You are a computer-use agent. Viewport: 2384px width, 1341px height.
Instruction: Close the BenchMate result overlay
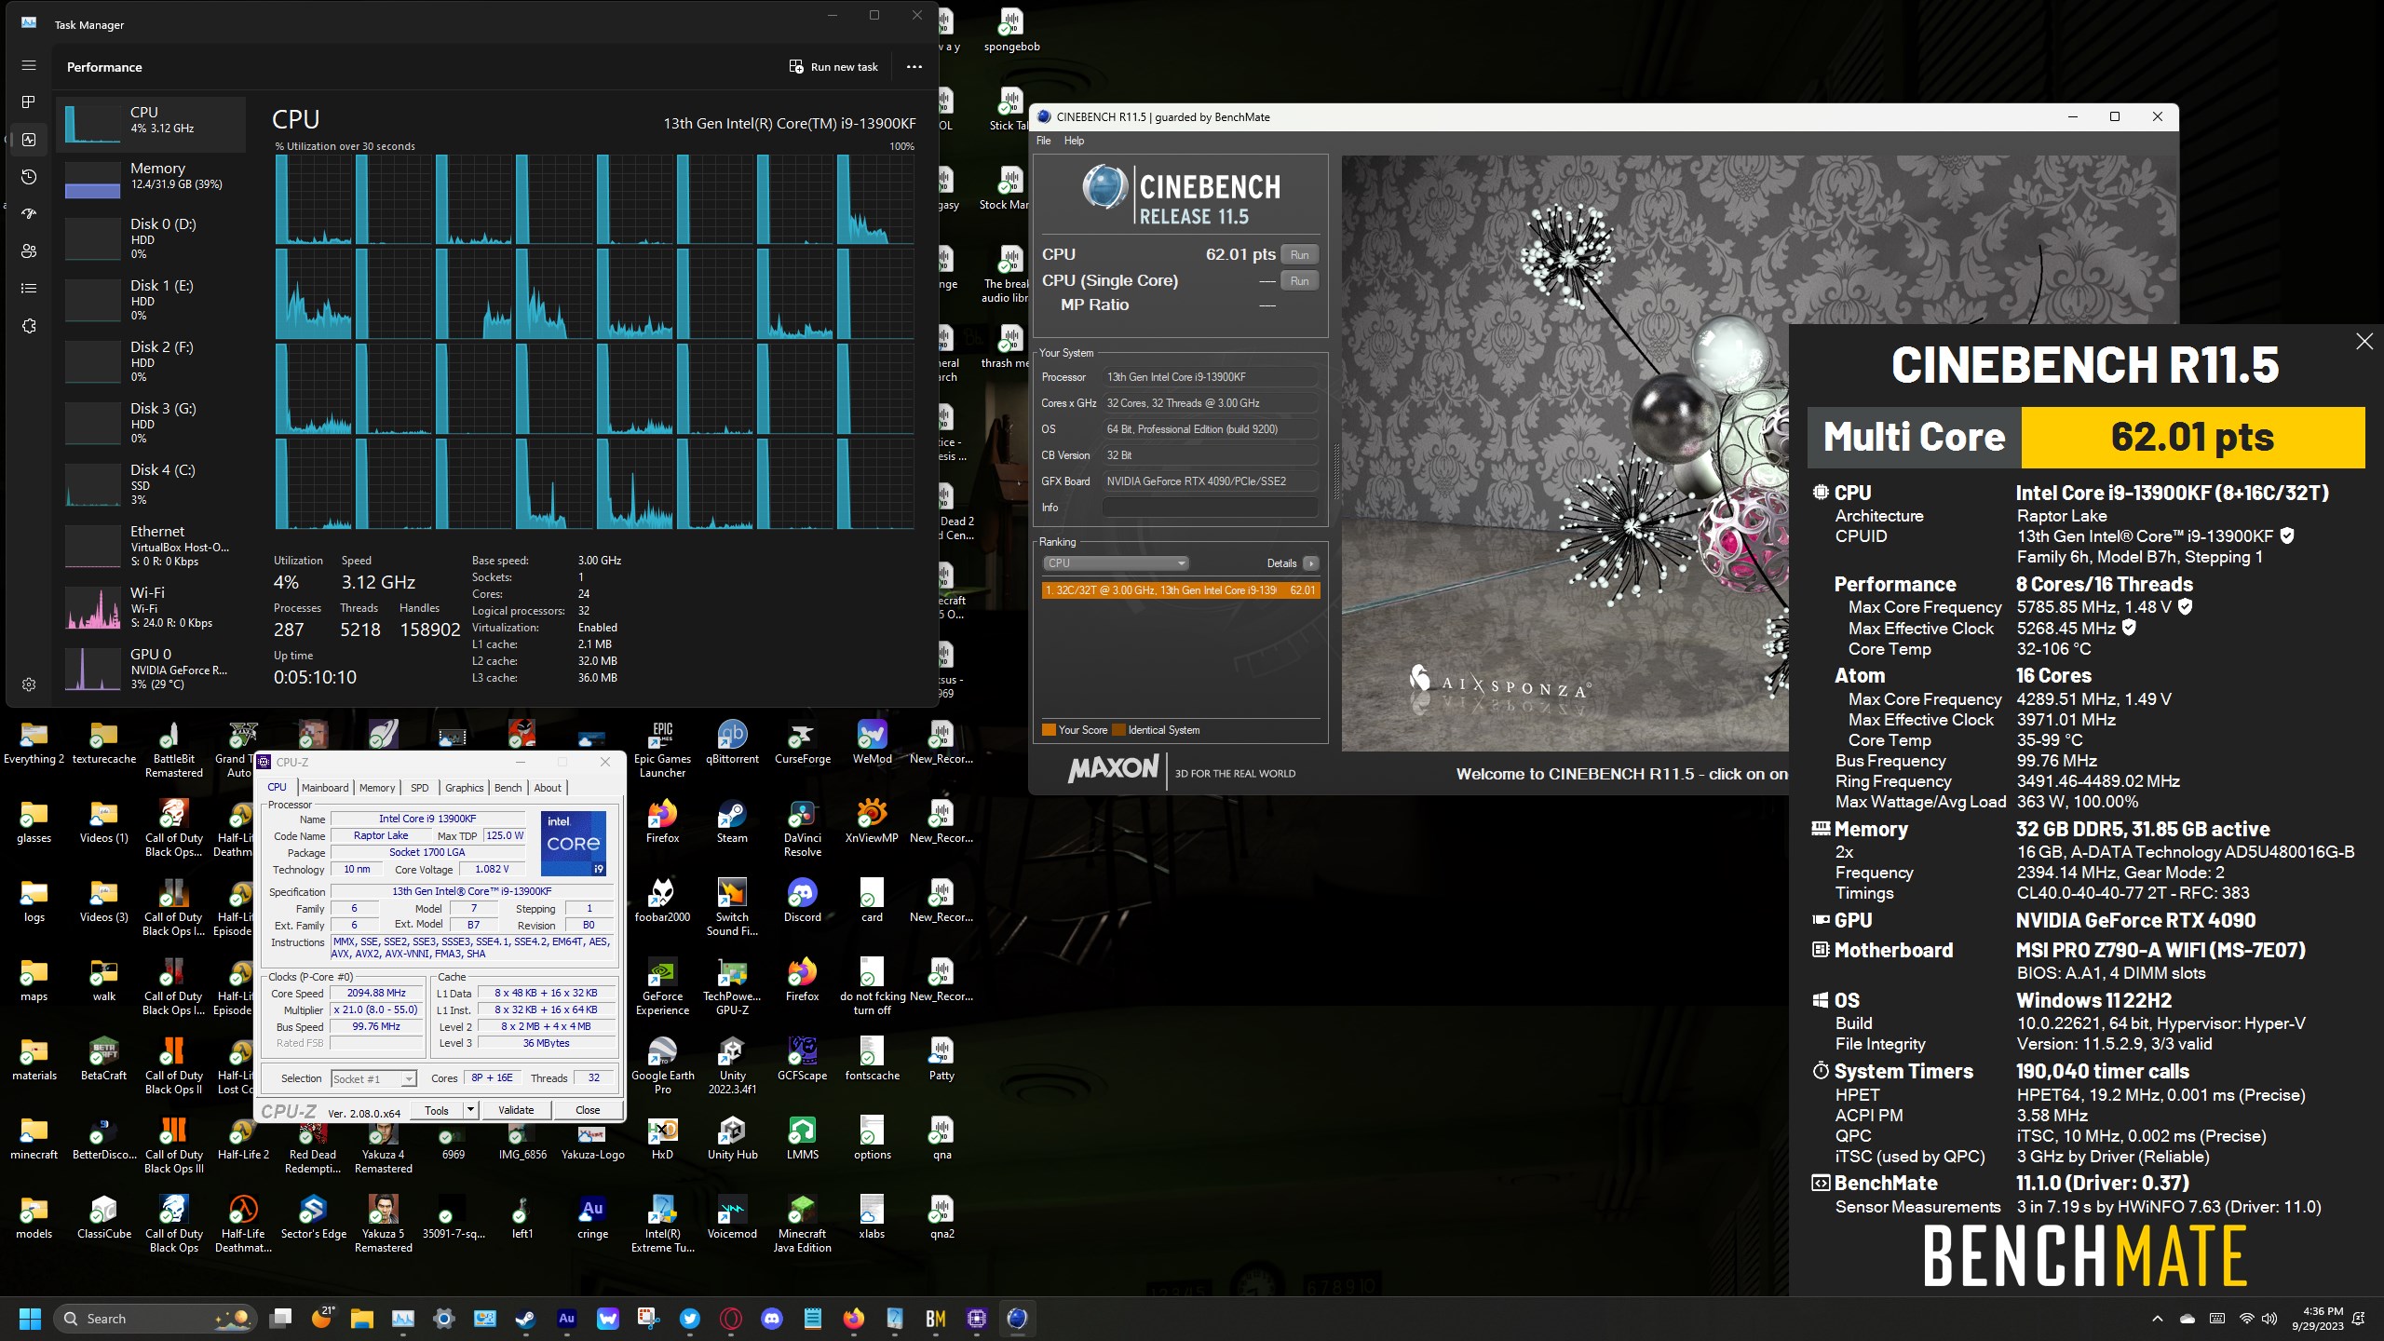2364,342
